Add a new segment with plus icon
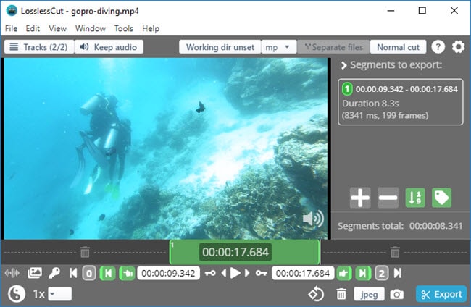The image size is (471, 307). coord(360,198)
